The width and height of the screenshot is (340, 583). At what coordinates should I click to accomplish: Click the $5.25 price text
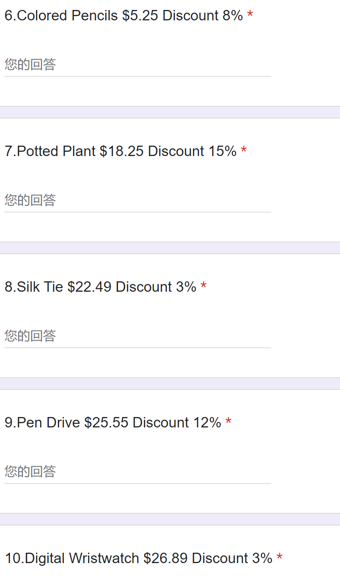140,15
